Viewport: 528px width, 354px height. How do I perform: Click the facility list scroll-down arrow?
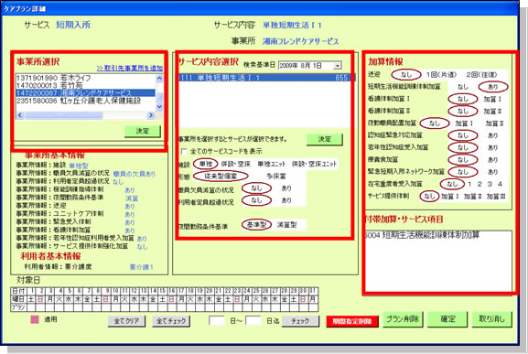point(159,106)
